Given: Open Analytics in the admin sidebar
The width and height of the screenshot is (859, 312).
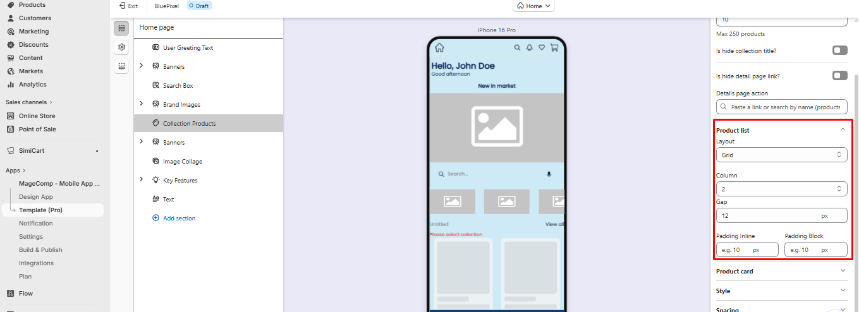Looking at the screenshot, I should pos(33,85).
